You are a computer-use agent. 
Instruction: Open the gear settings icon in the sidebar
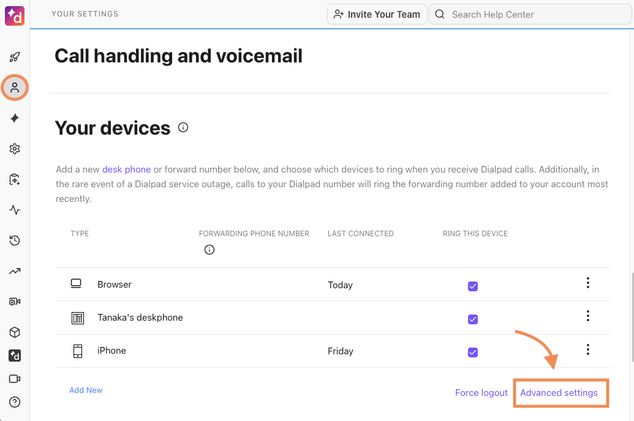(15, 149)
